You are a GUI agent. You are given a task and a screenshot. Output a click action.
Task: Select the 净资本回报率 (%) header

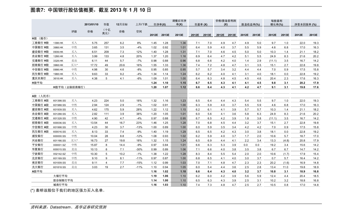(305, 25)
